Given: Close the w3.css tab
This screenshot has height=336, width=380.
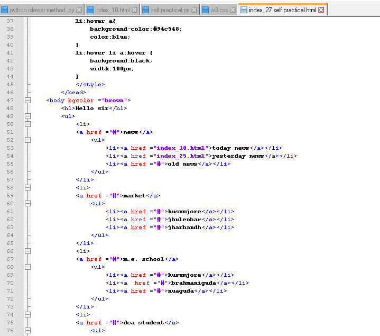Looking at the screenshot, I should click(x=232, y=10).
